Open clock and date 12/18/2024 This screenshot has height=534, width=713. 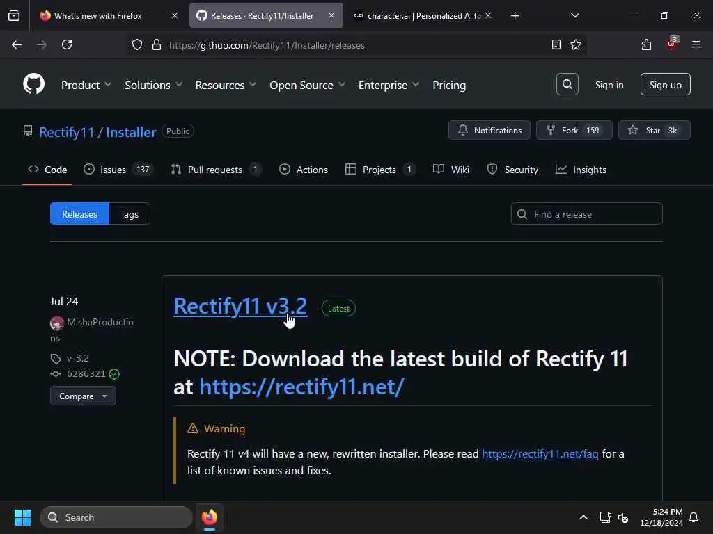point(661,517)
